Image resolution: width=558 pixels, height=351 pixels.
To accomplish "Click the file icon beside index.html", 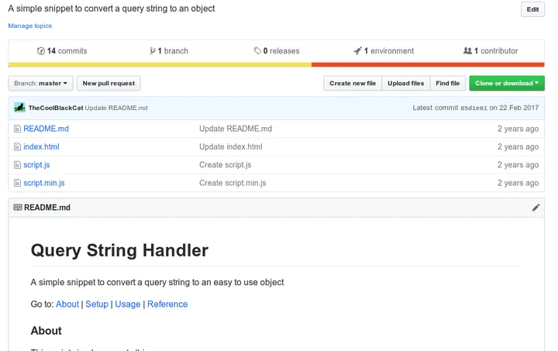I will coord(17,146).
